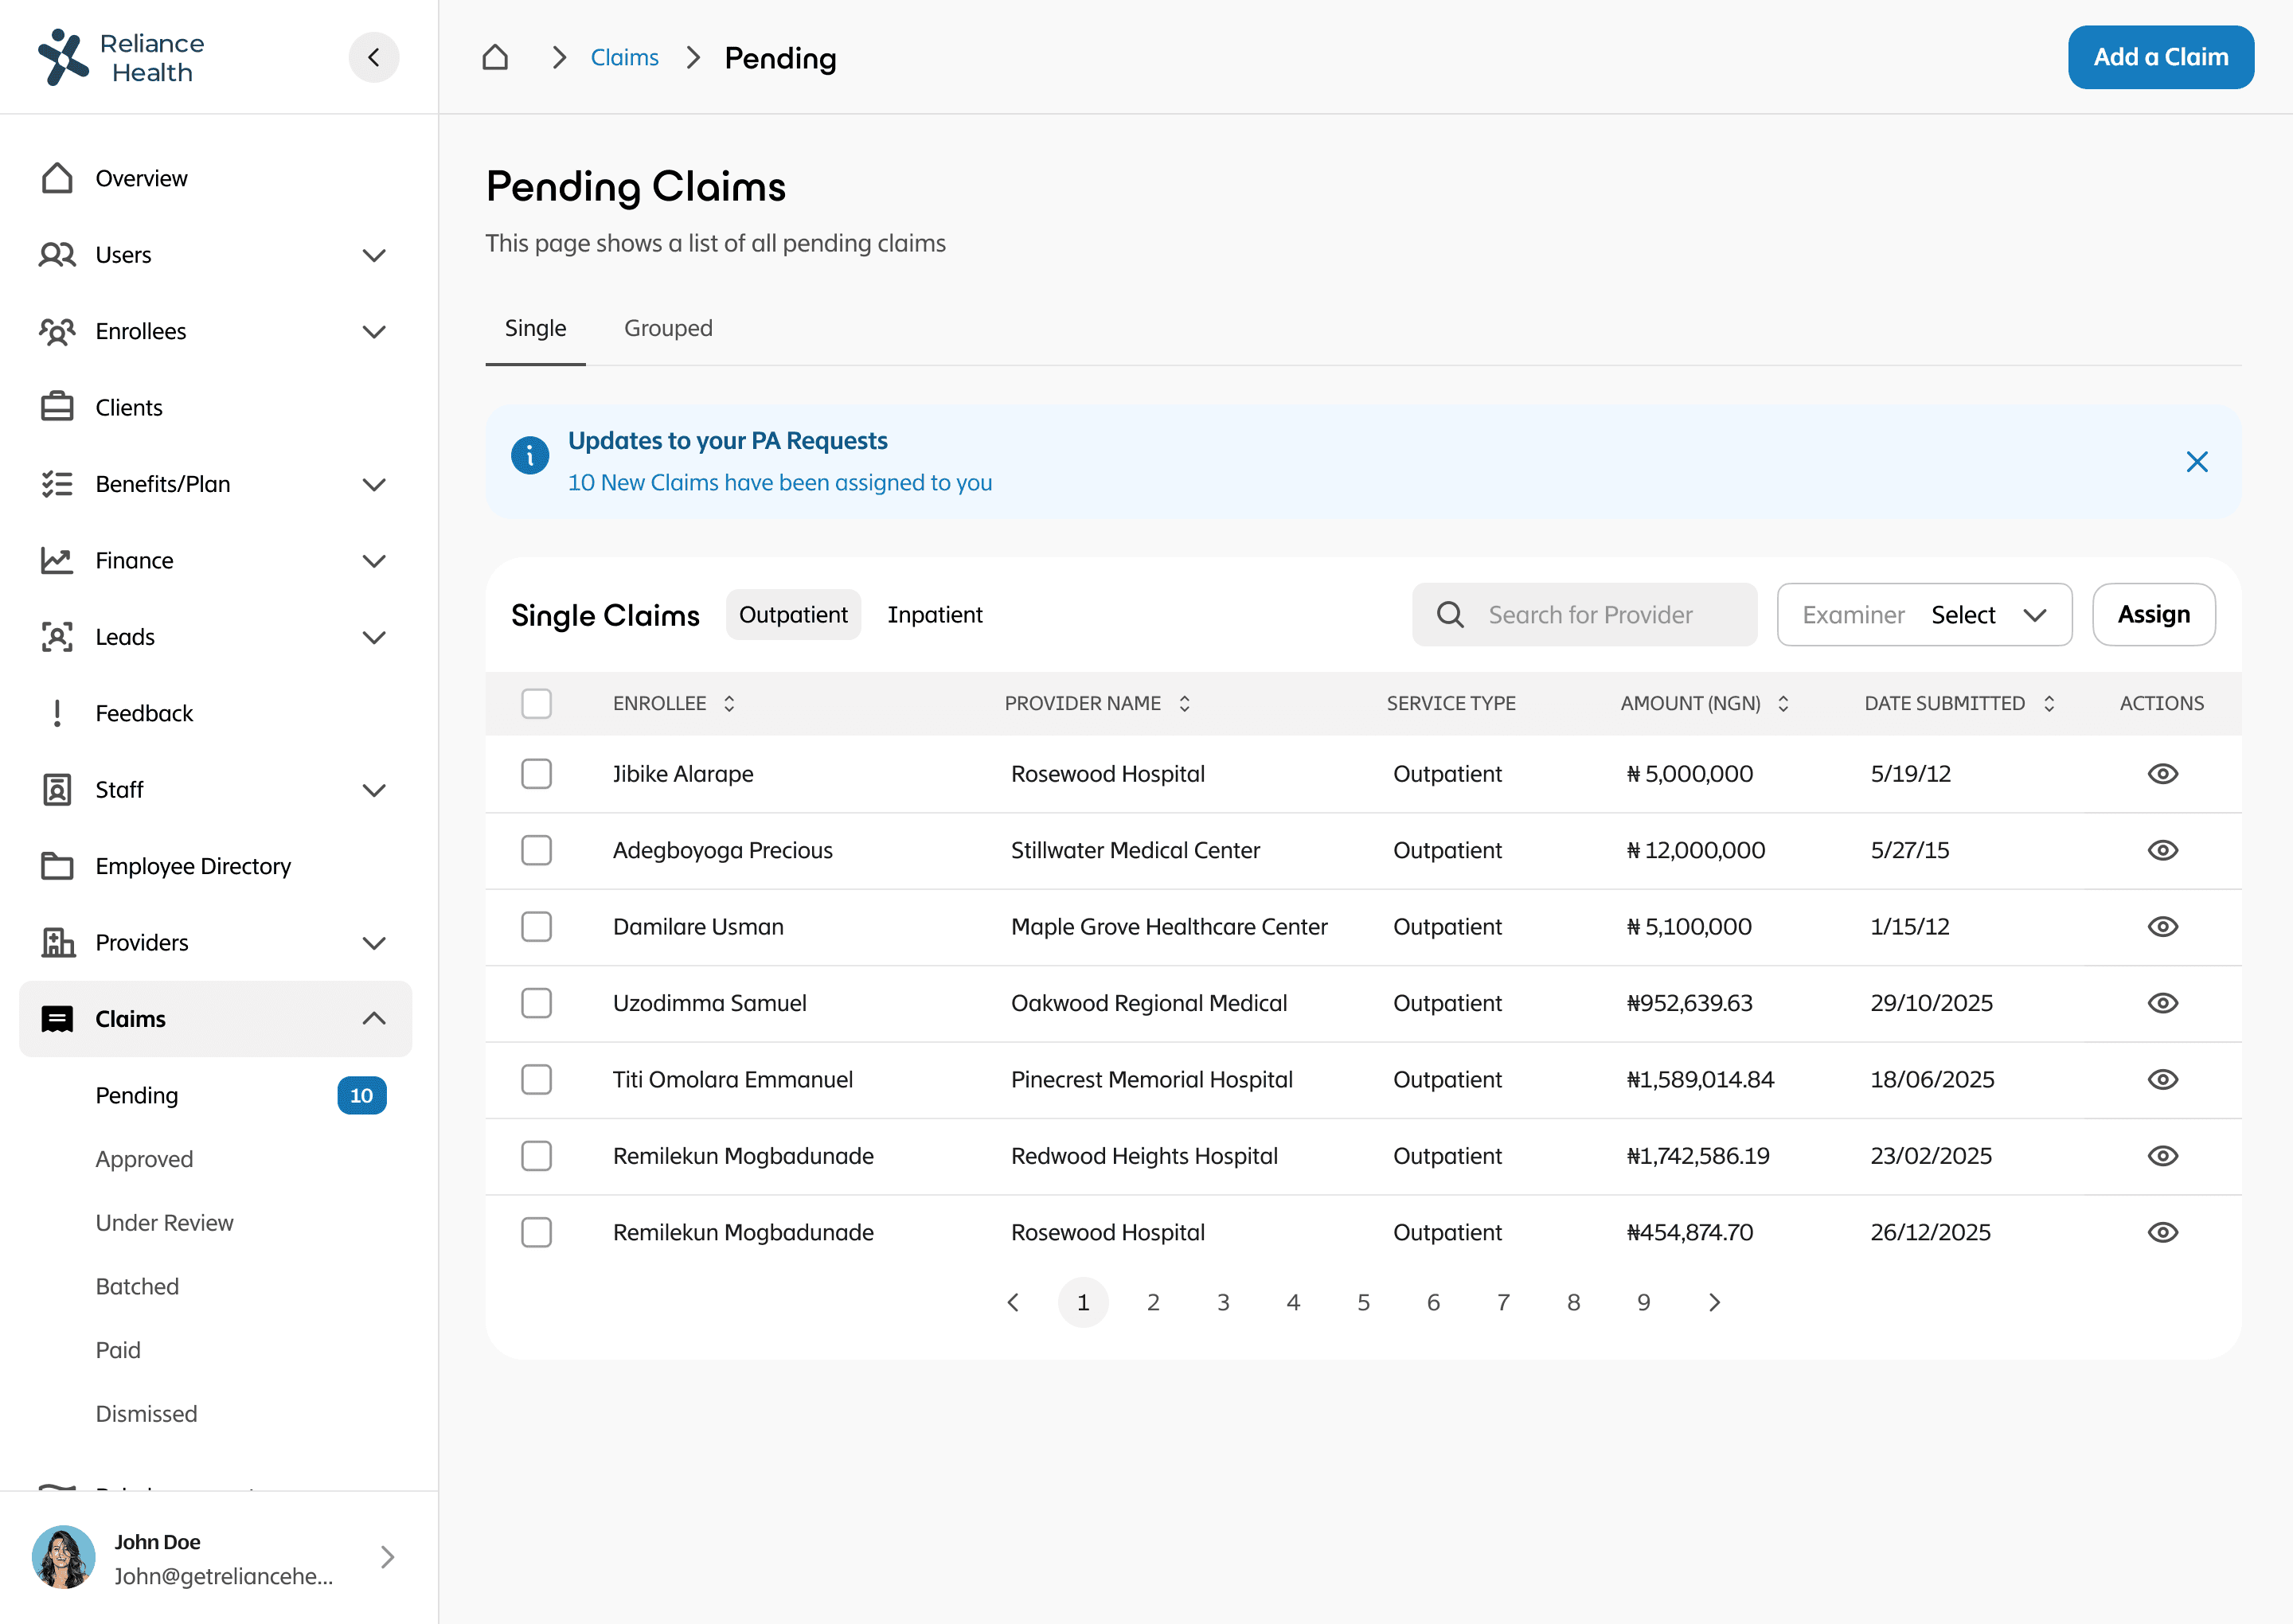Collapse sidebar with the back arrow button
This screenshot has width=2293, height=1624.
pos(373,57)
